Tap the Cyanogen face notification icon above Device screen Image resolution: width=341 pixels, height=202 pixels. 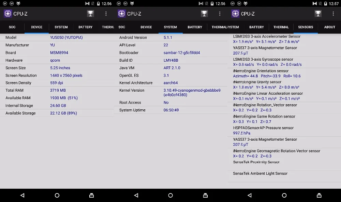click(18, 3)
